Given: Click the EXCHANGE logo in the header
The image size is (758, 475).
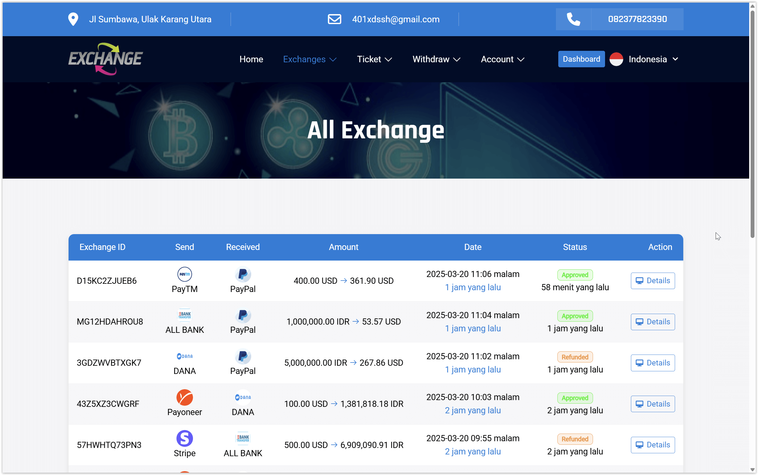Looking at the screenshot, I should point(105,59).
